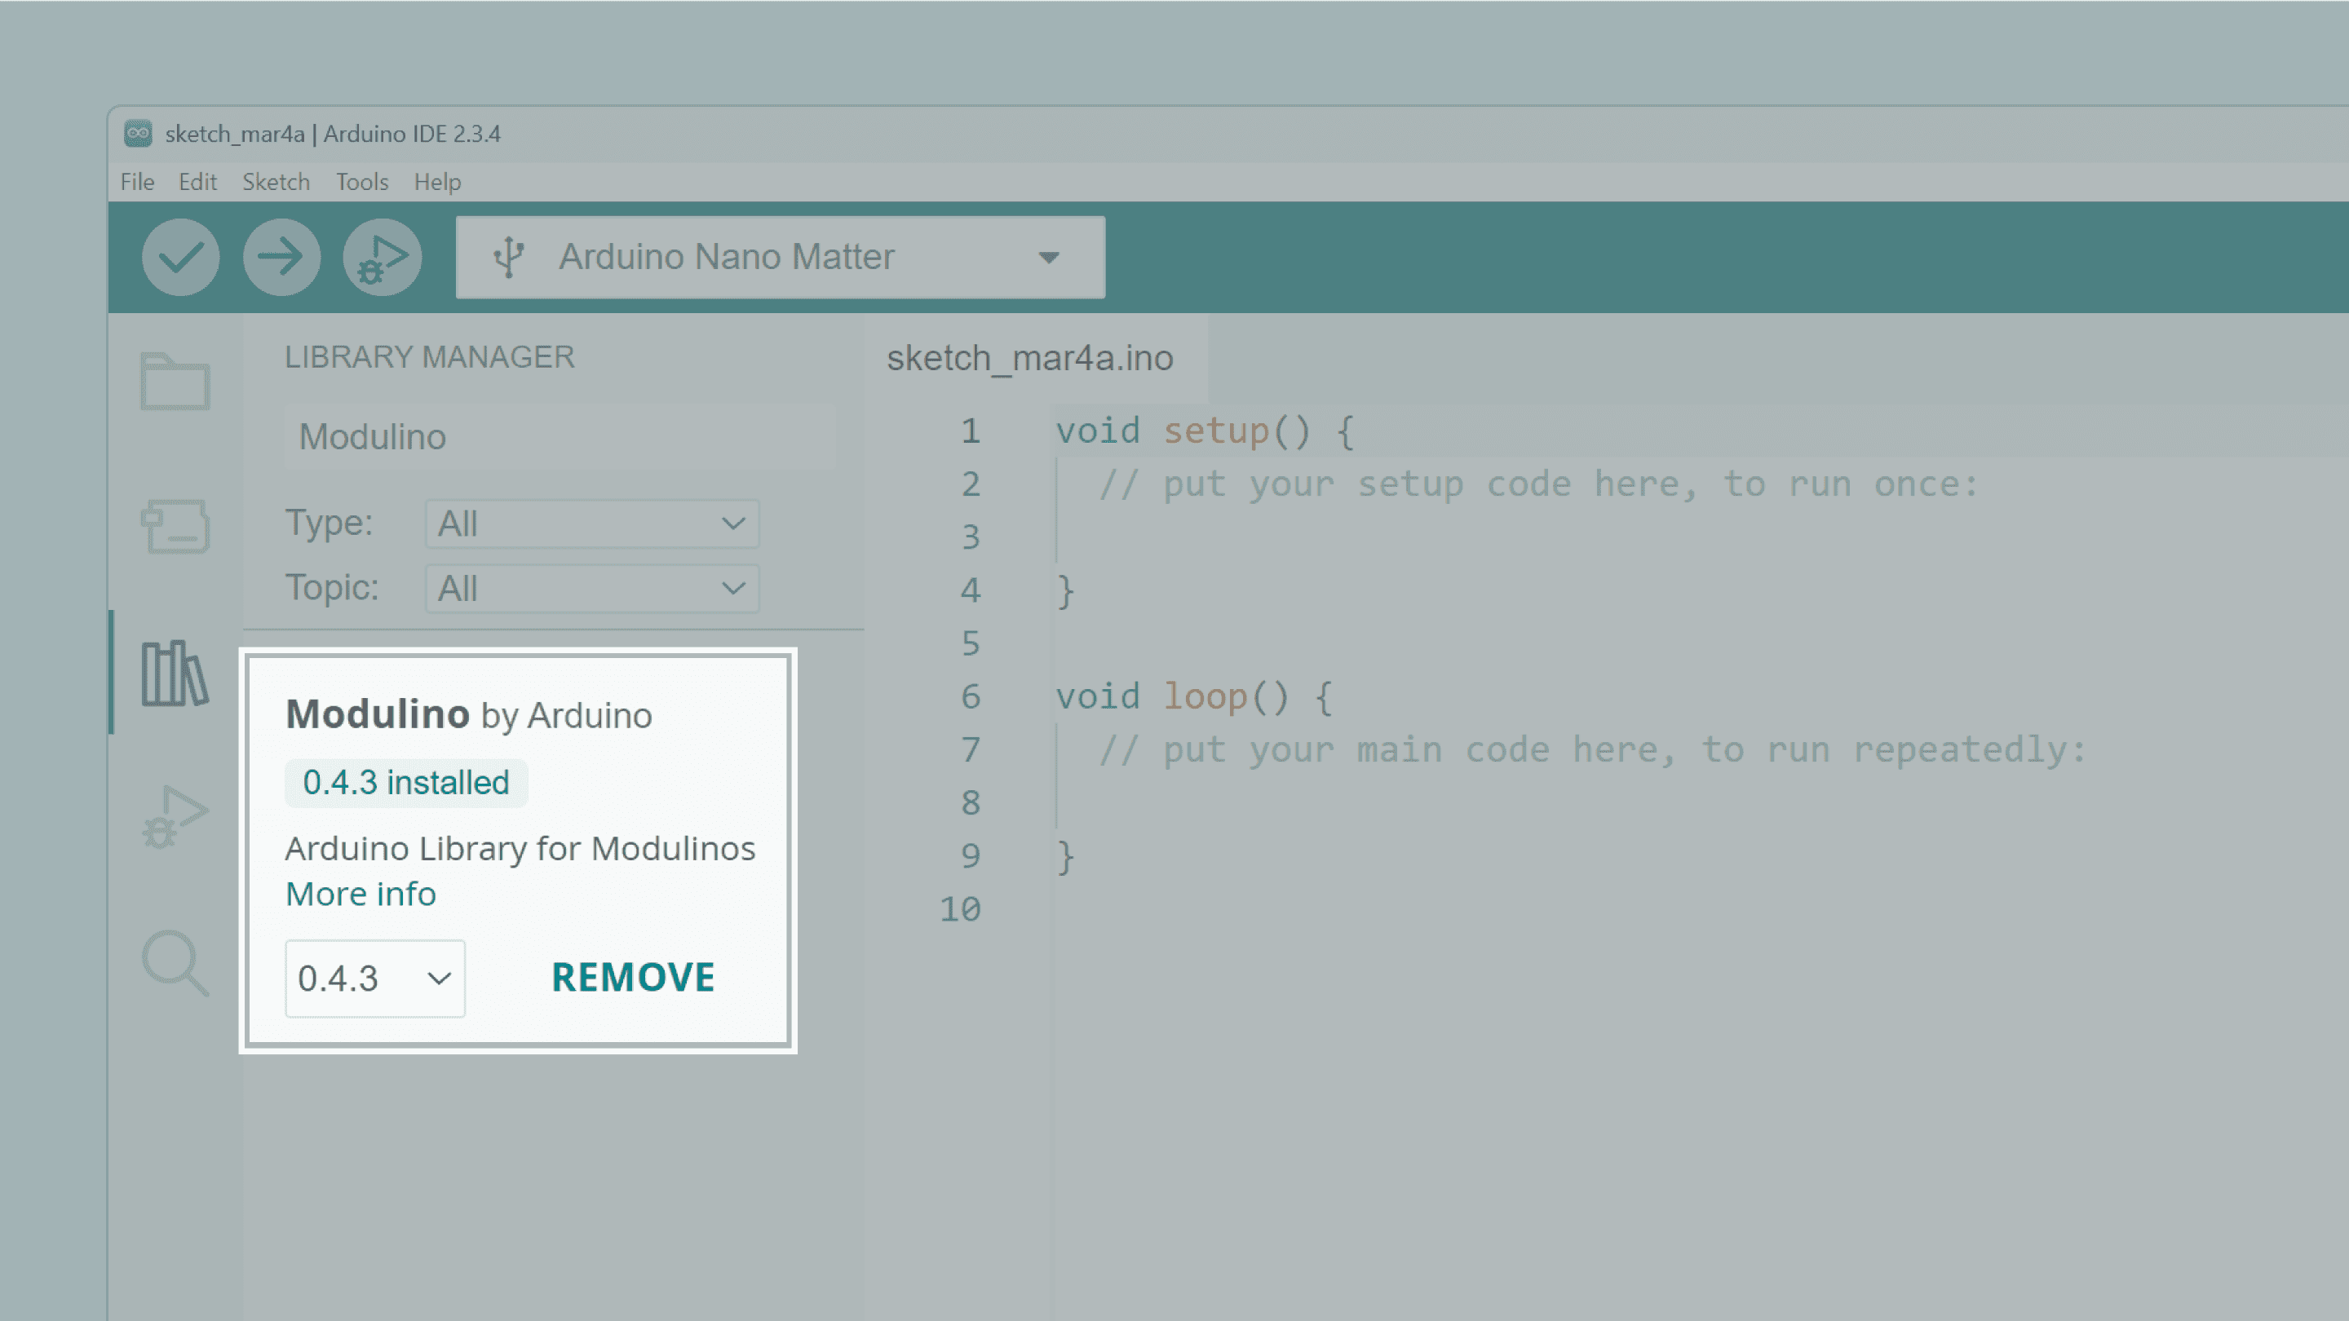
Task: Click the File menu
Action: tap(137, 183)
